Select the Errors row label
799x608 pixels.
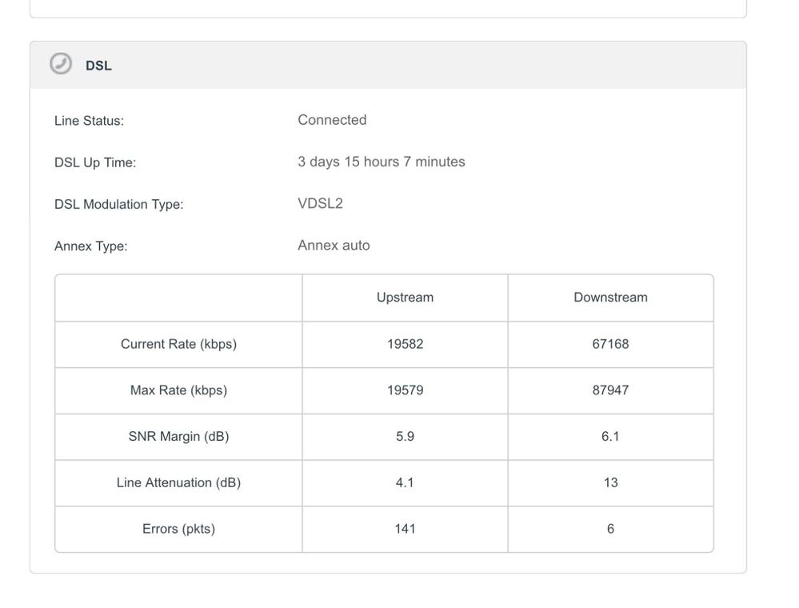pos(178,529)
